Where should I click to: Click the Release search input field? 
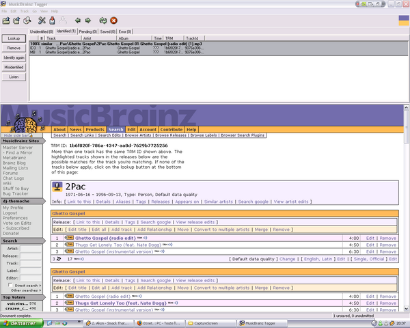click(31, 256)
